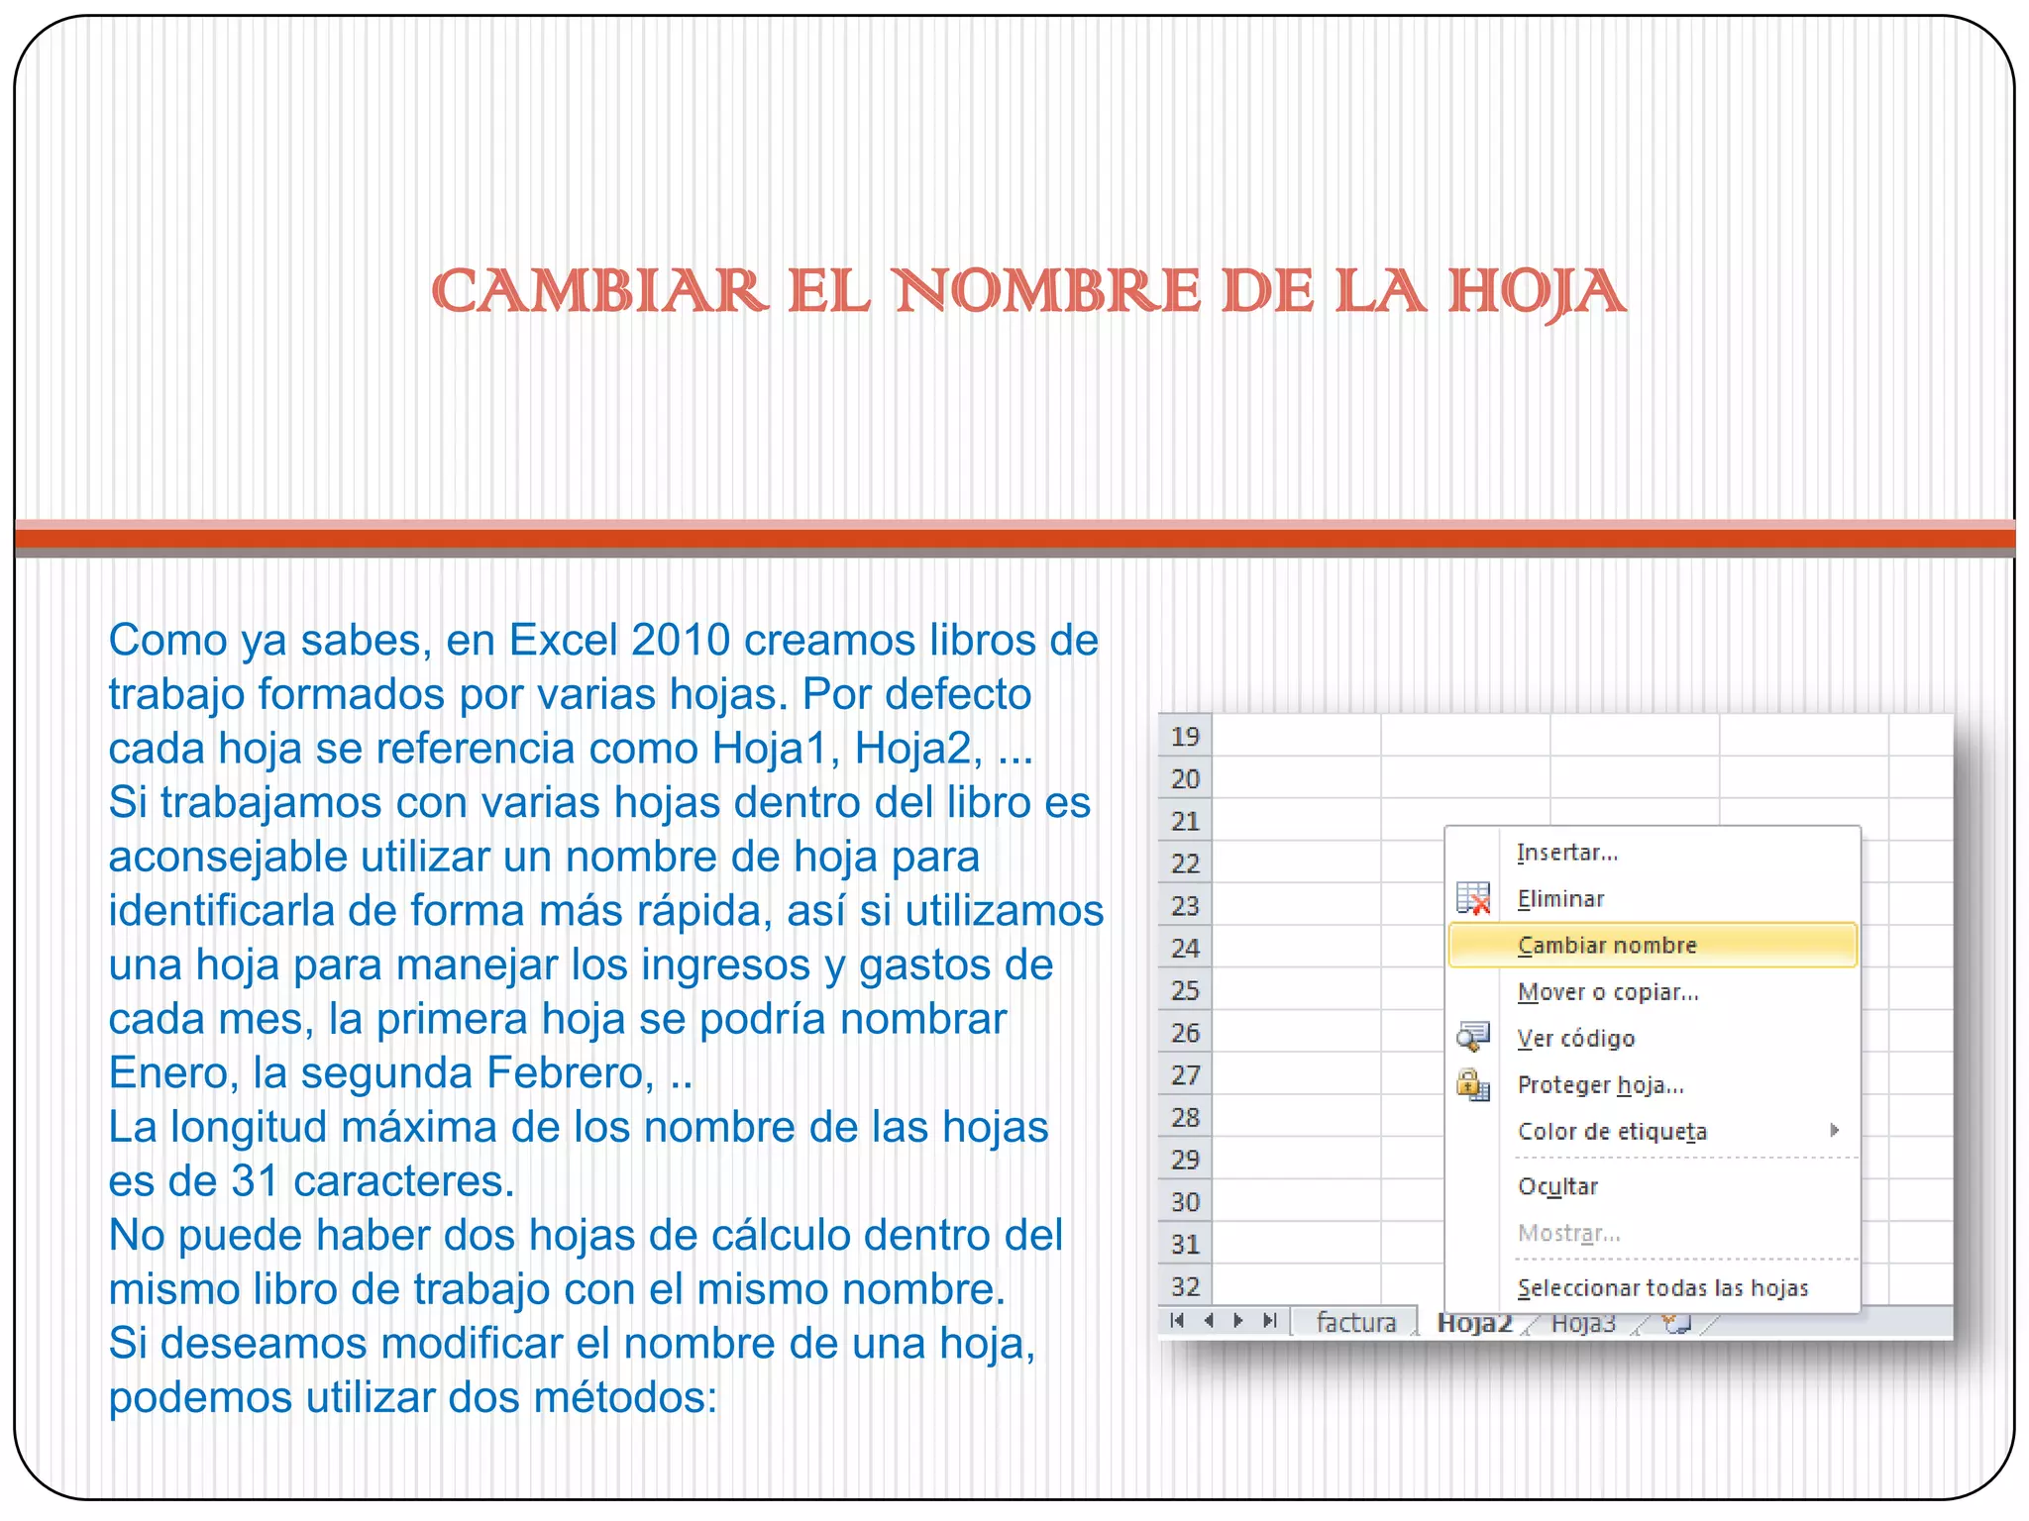Switch to the factura sheet tab
Image resolution: width=2029 pixels, height=1521 pixels.
1355,1322
